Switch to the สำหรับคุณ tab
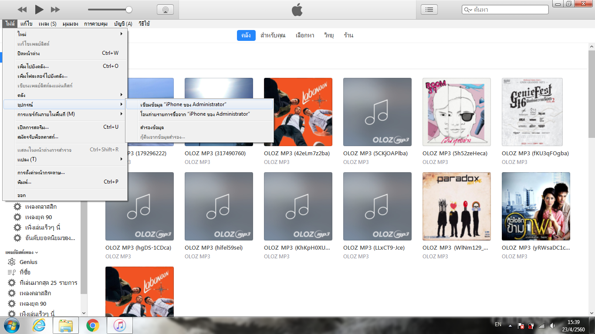The height and width of the screenshot is (334, 595). click(273, 35)
